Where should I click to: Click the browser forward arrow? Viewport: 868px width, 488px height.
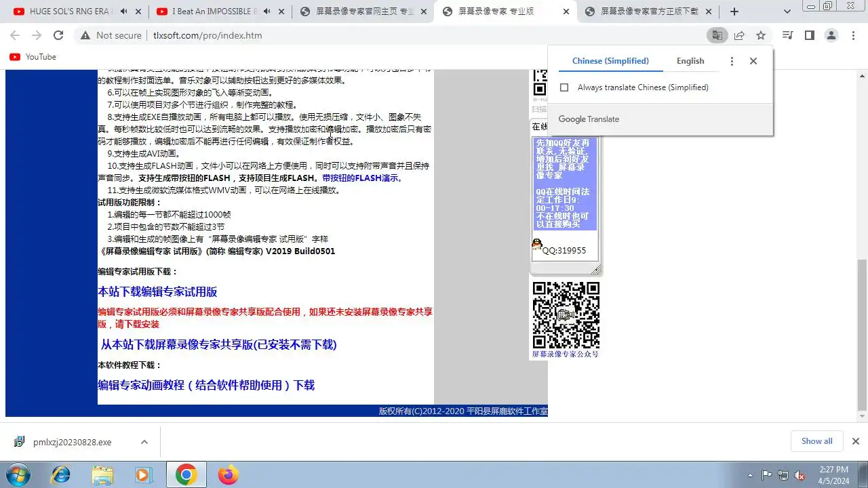tap(37, 35)
